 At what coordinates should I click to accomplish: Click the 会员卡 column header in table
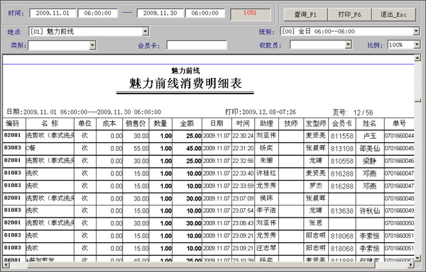[342, 123]
